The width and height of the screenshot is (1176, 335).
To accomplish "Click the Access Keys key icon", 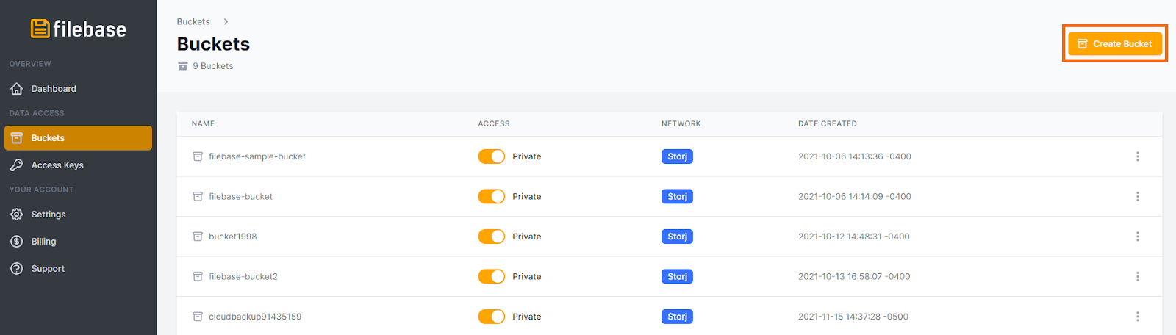I will point(17,165).
